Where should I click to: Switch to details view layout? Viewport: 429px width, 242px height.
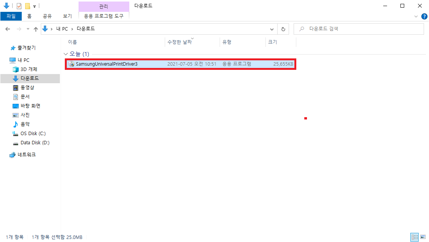click(415, 237)
